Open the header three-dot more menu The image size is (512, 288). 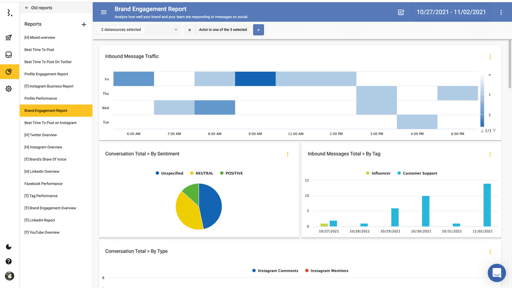pos(501,12)
